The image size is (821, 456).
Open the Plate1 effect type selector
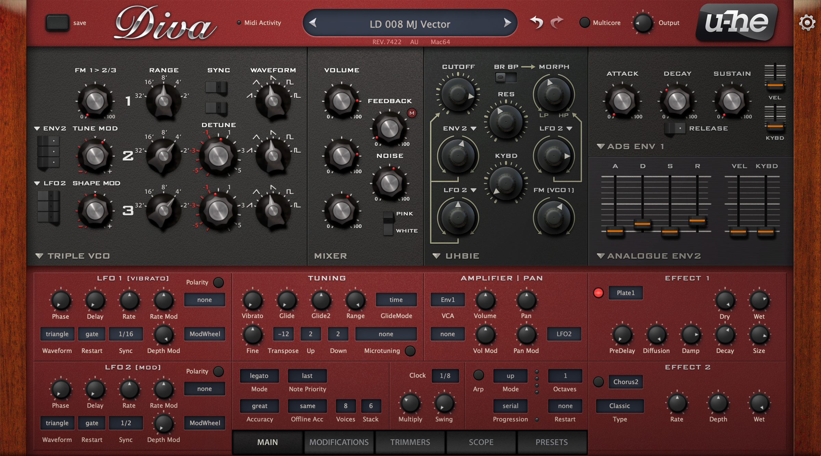coord(626,293)
